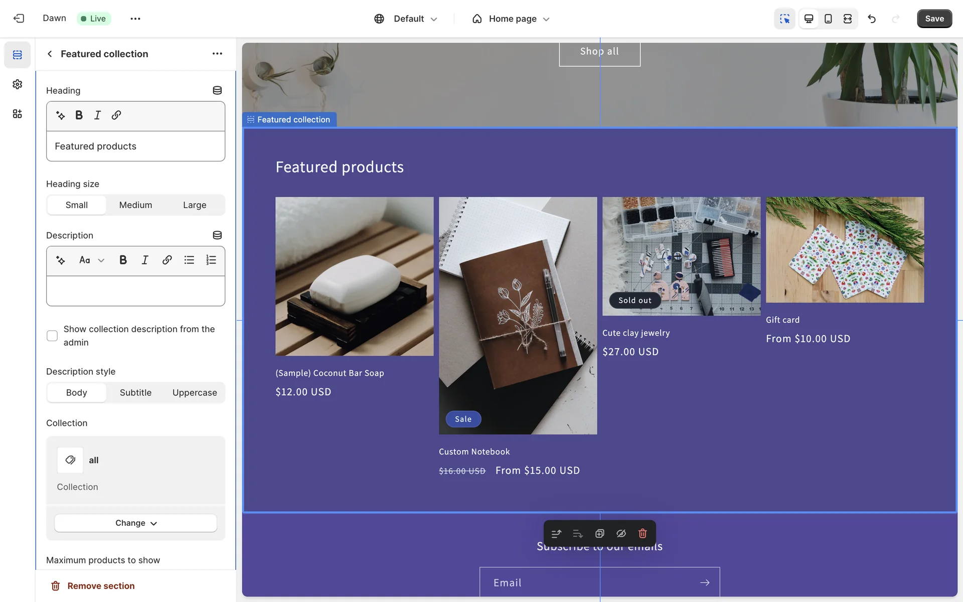This screenshot has width=963, height=602.
Task: Enable Show collection description from admin
Action: pyautogui.click(x=52, y=336)
